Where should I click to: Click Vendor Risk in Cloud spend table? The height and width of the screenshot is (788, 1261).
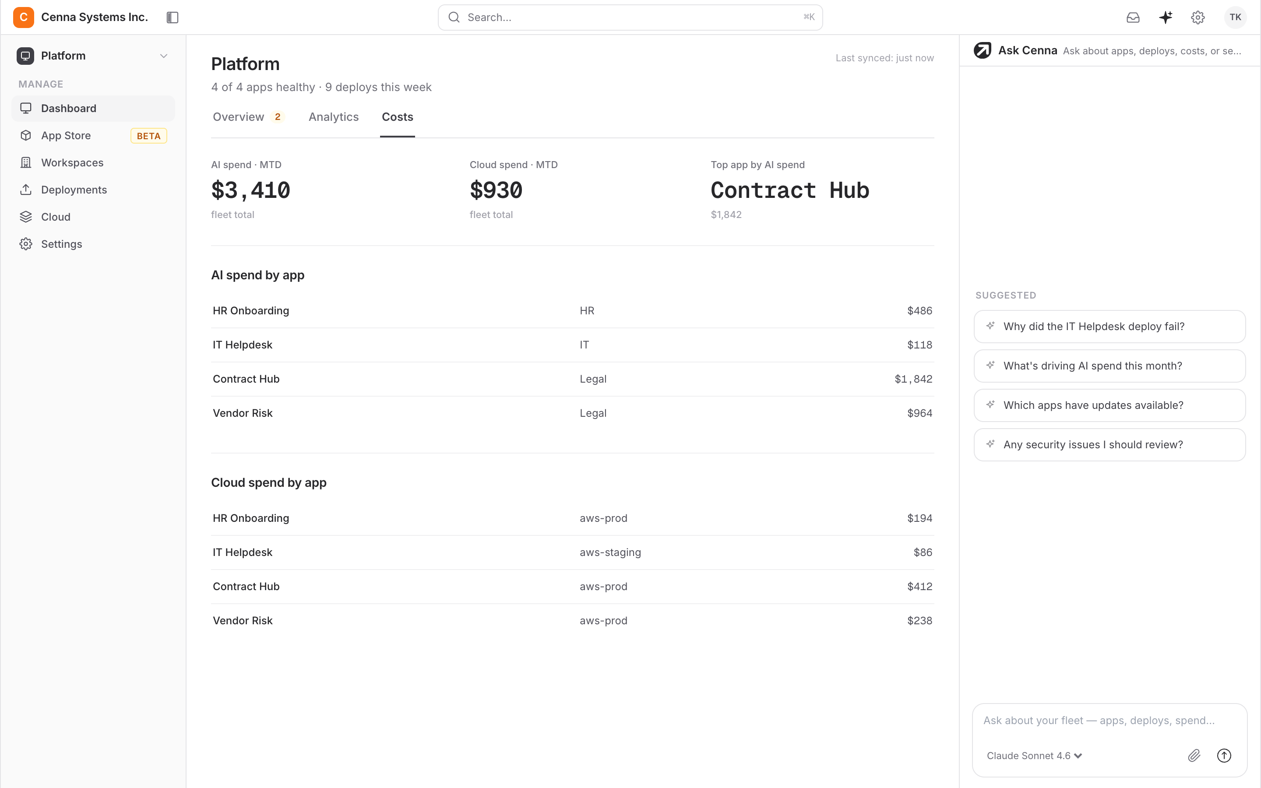click(242, 620)
